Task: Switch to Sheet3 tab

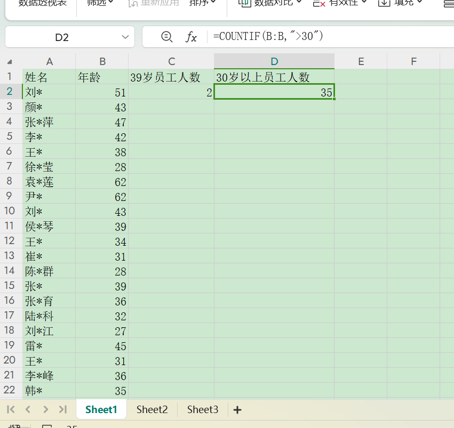Action: click(x=202, y=409)
